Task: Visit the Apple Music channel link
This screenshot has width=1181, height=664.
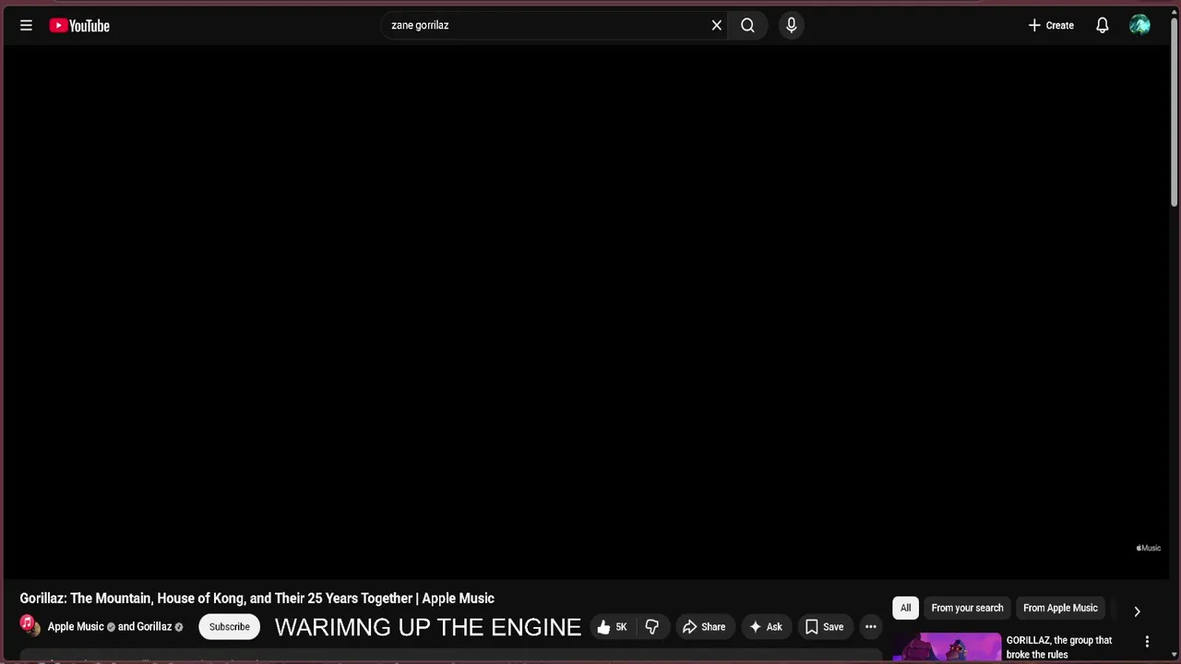Action: coord(76,627)
